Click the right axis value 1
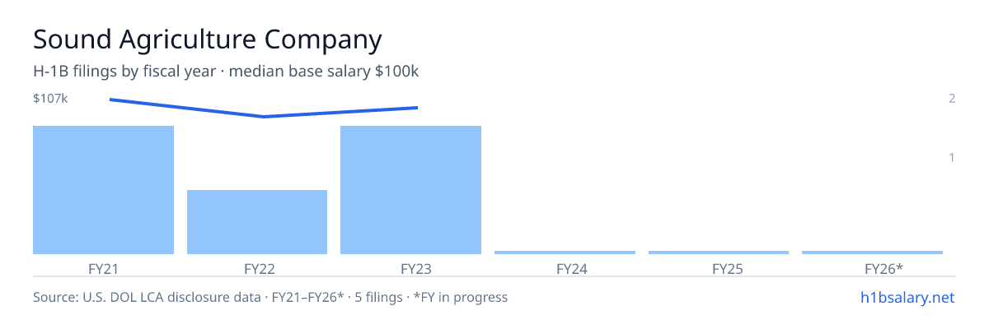The height and width of the screenshot is (329, 989). (x=952, y=157)
